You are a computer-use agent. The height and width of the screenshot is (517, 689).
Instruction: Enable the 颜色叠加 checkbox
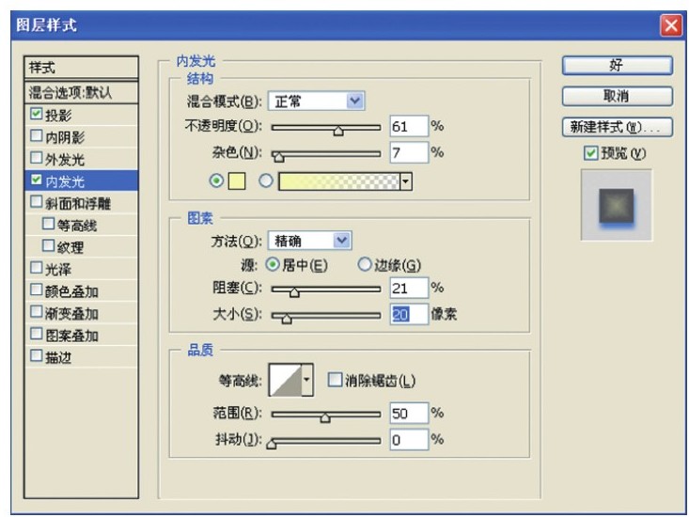click(37, 290)
